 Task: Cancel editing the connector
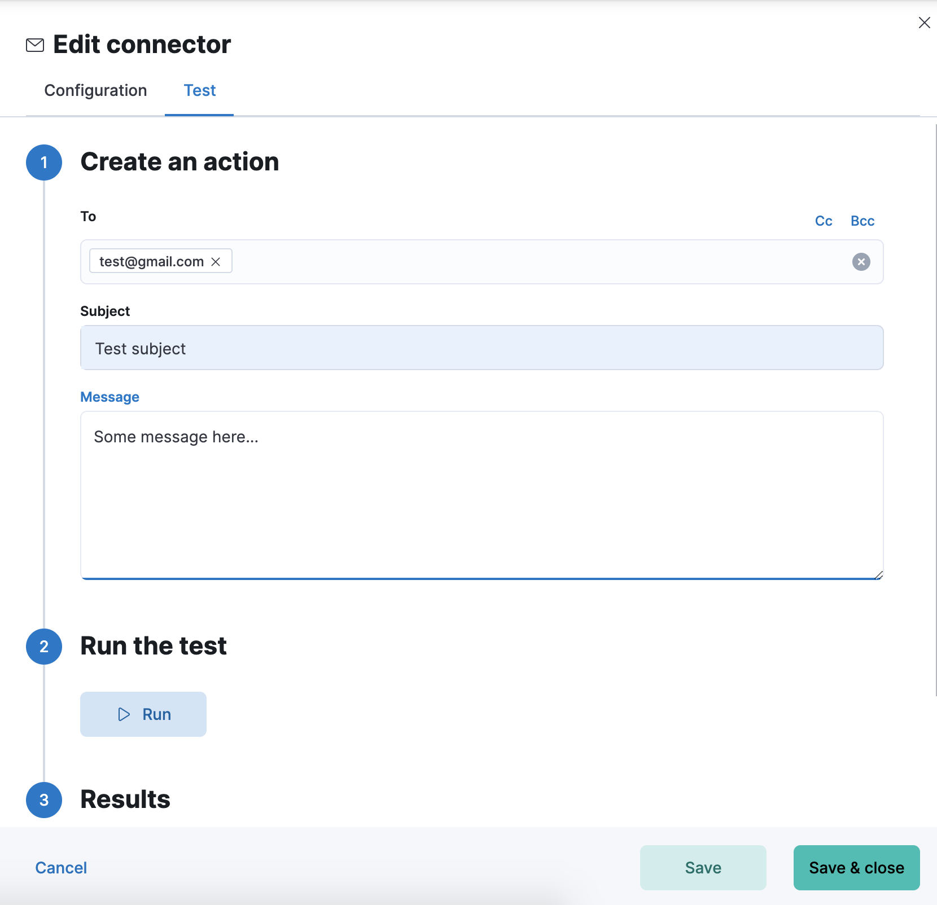click(x=61, y=868)
